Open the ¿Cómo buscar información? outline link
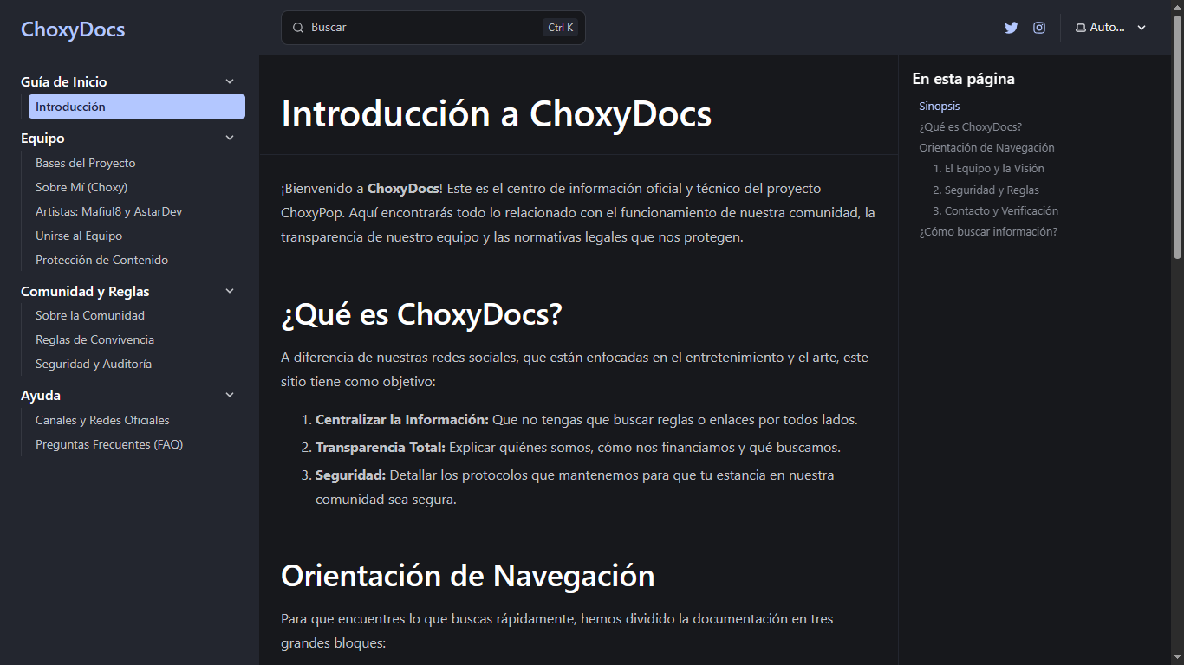 pos(987,231)
